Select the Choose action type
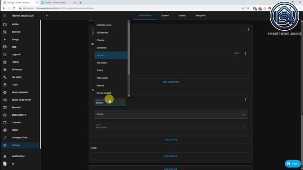 (x=111, y=40)
